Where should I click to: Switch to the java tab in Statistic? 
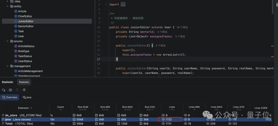tap(27, 98)
